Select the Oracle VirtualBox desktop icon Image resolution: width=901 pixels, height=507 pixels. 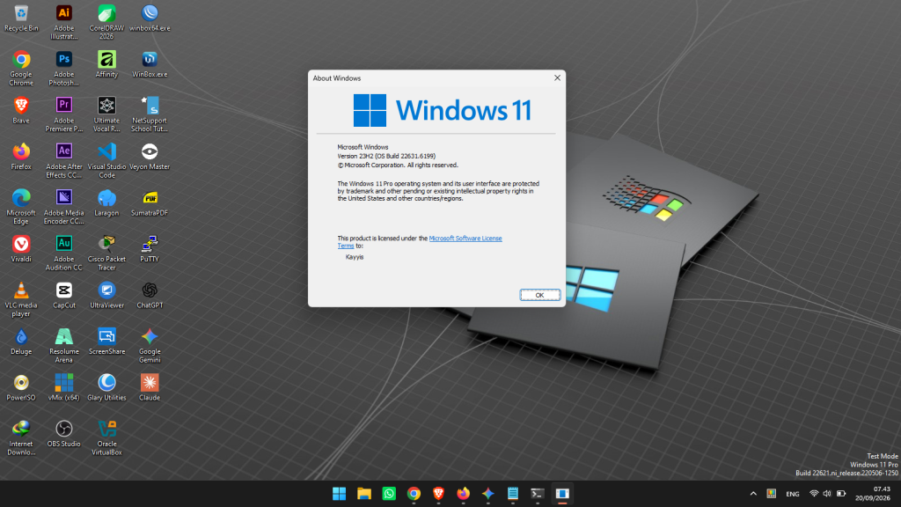(106, 437)
